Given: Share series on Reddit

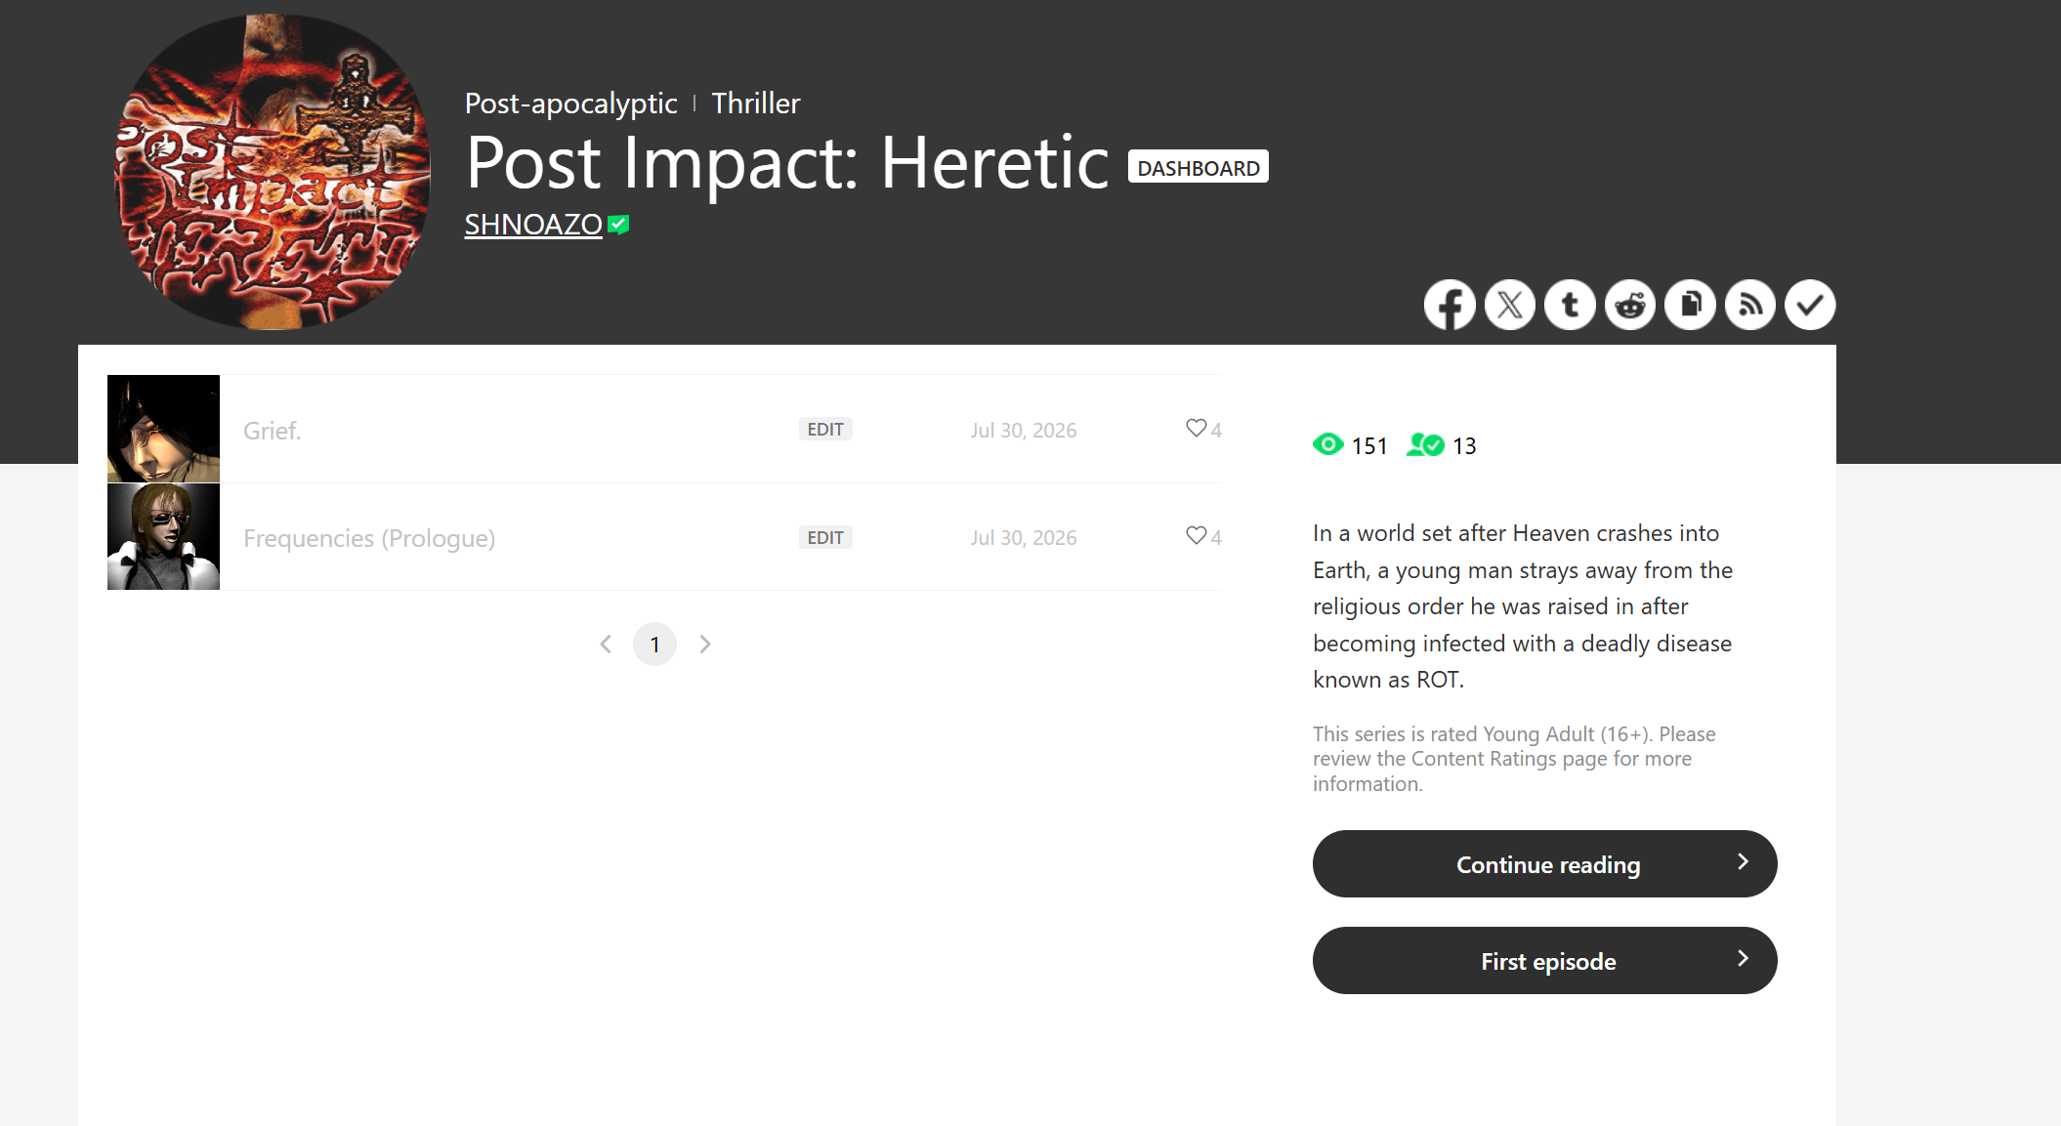Looking at the screenshot, I should (x=1630, y=305).
